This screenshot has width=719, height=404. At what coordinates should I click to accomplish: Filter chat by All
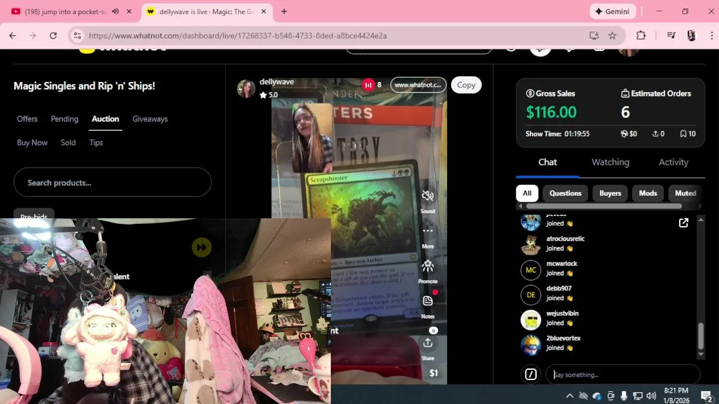[x=527, y=193]
